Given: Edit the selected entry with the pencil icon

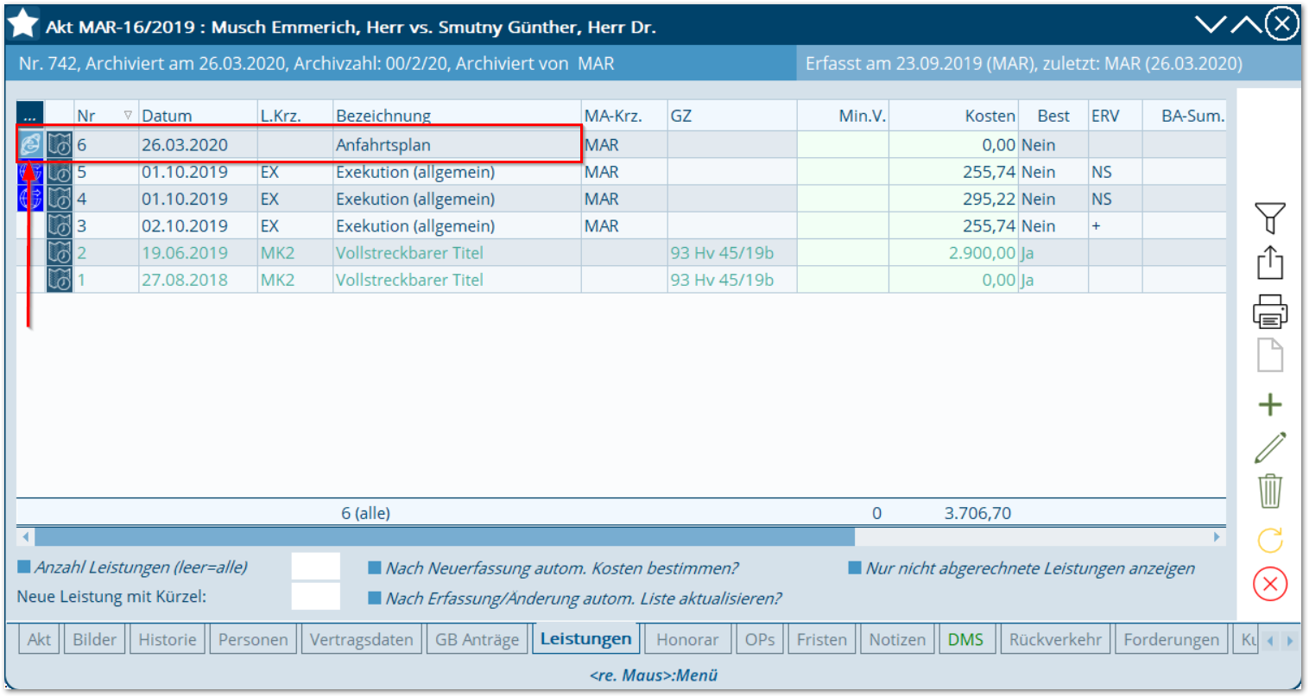Looking at the screenshot, I should pyautogui.click(x=1270, y=447).
